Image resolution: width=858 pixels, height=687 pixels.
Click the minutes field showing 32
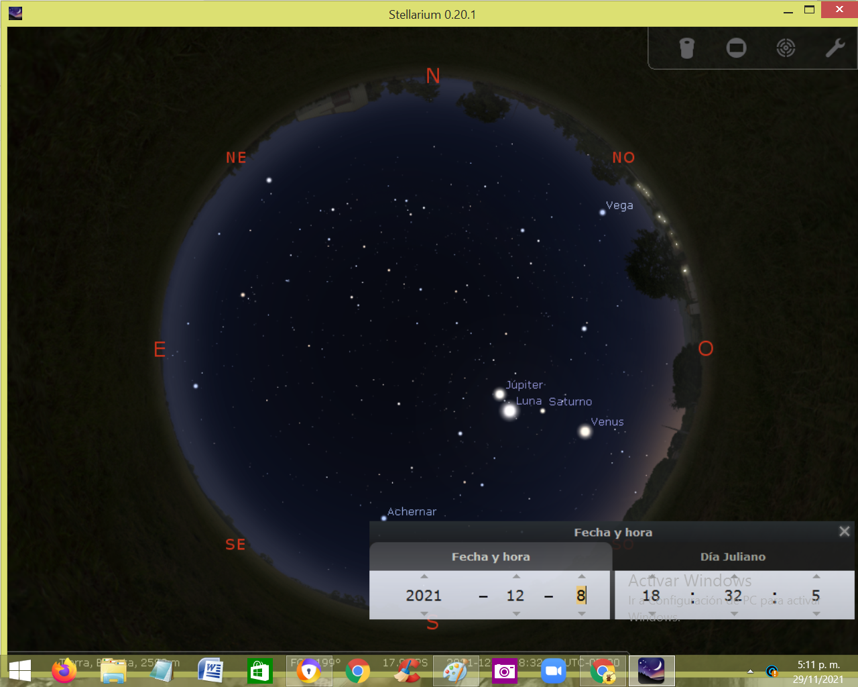[x=733, y=596]
